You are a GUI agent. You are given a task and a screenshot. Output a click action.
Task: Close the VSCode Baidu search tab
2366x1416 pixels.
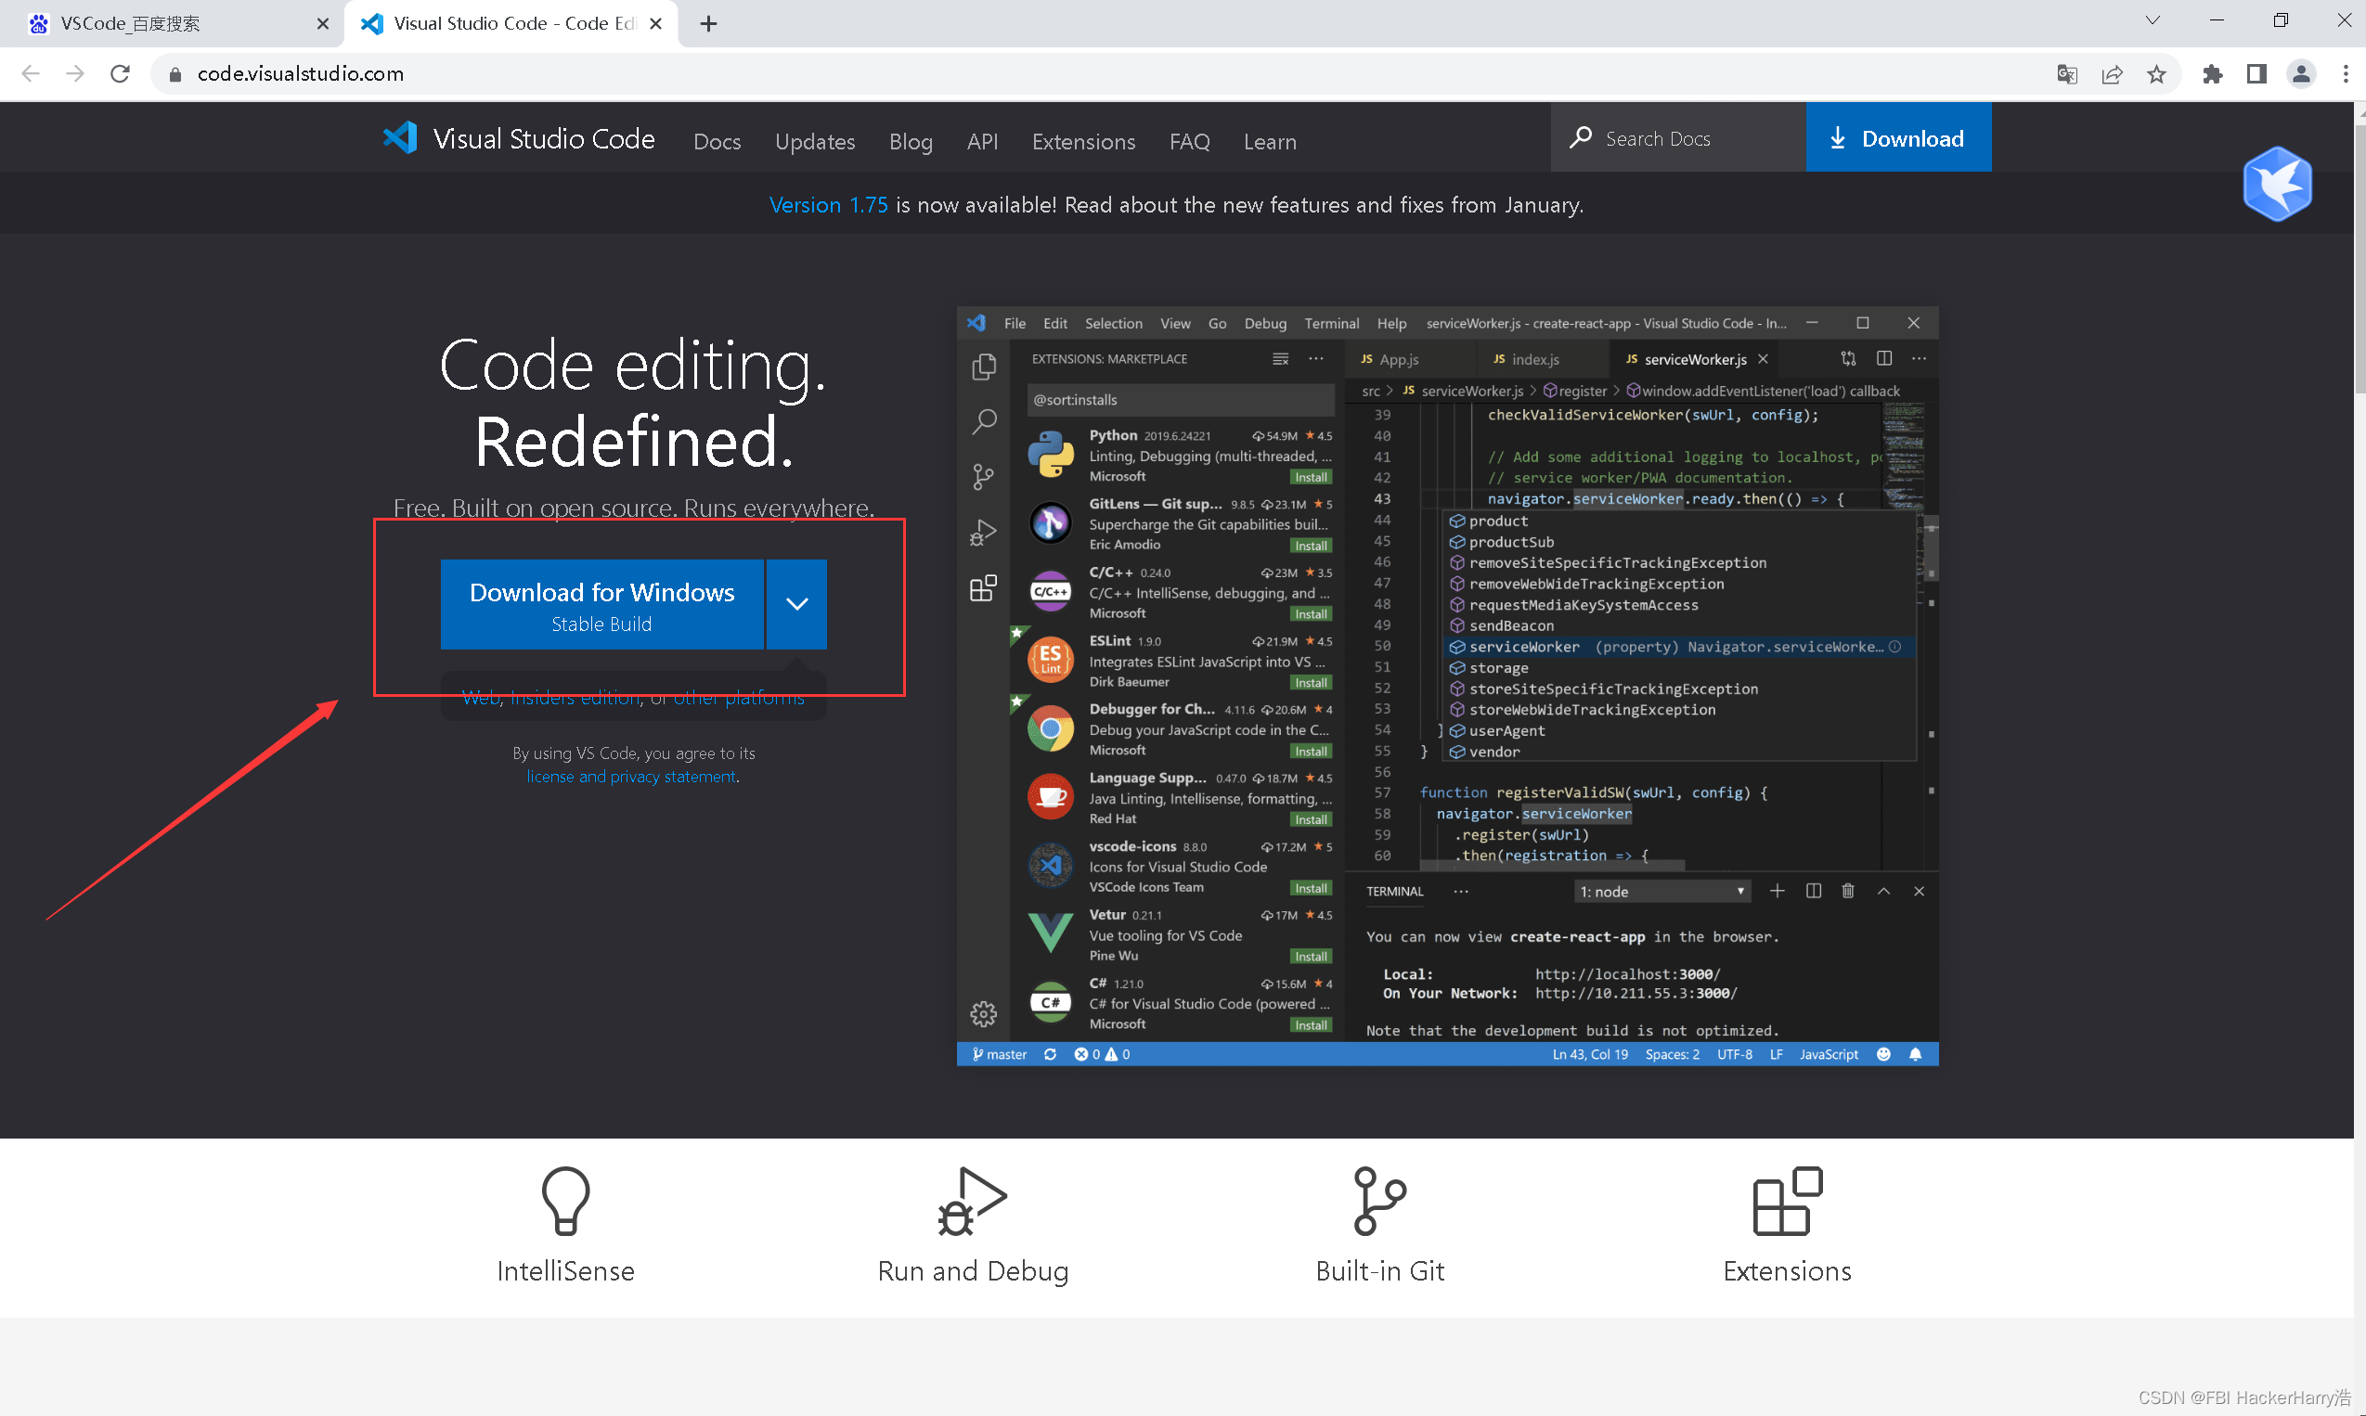pyautogui.click(x=323, y=24)
